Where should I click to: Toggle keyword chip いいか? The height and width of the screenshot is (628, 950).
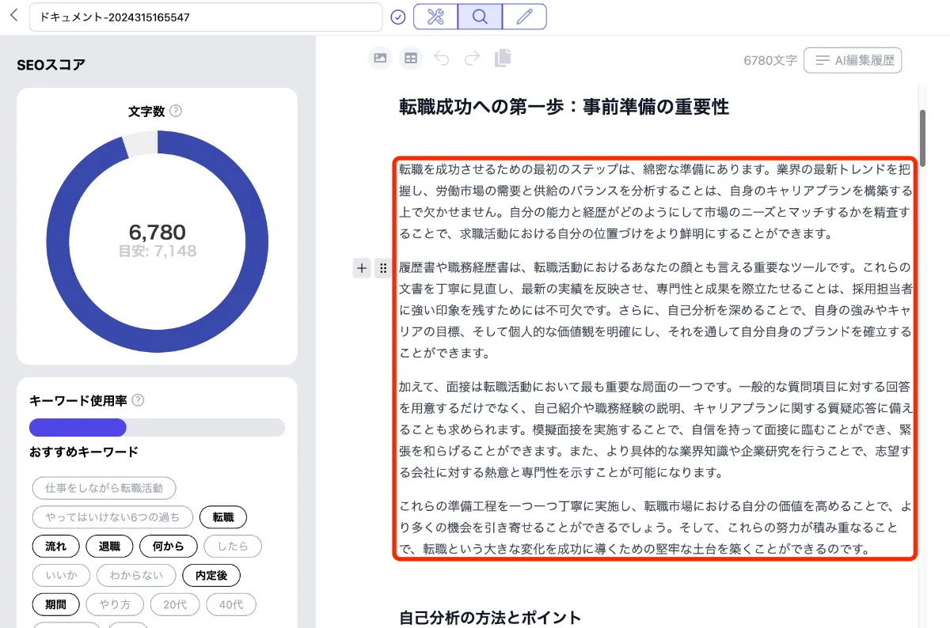(60, 576)
